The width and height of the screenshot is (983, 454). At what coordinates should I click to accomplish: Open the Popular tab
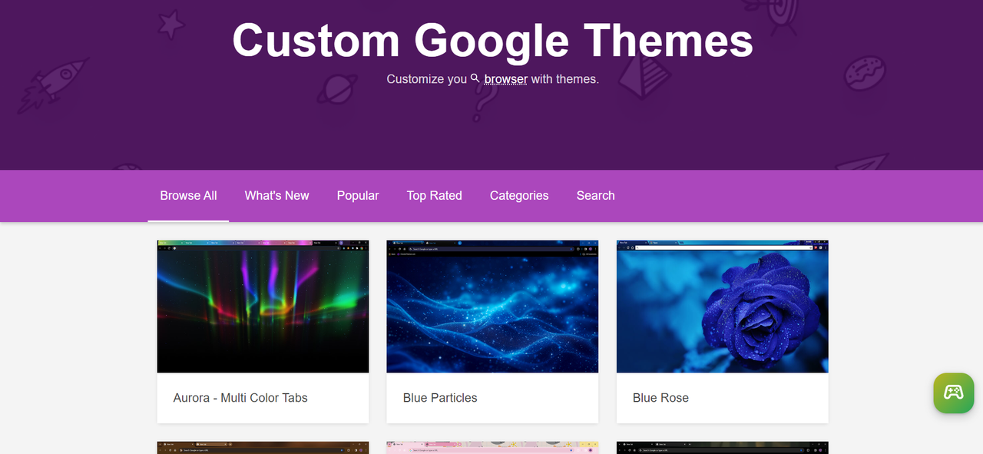click(358, 196)
